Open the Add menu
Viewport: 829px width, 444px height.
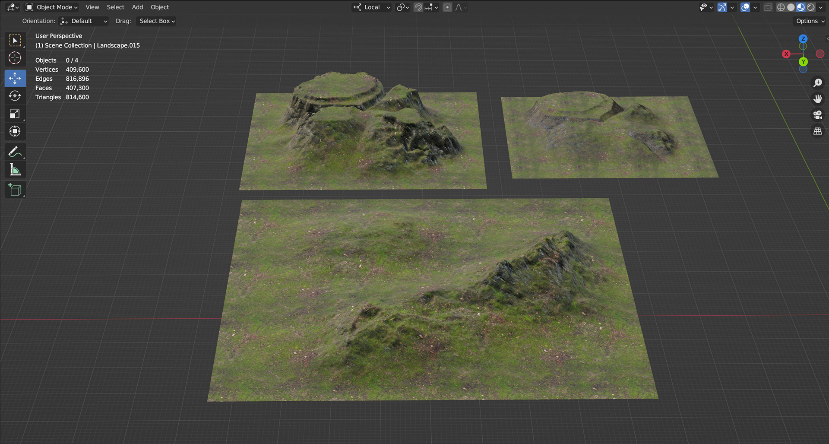[x=137, y=7]
